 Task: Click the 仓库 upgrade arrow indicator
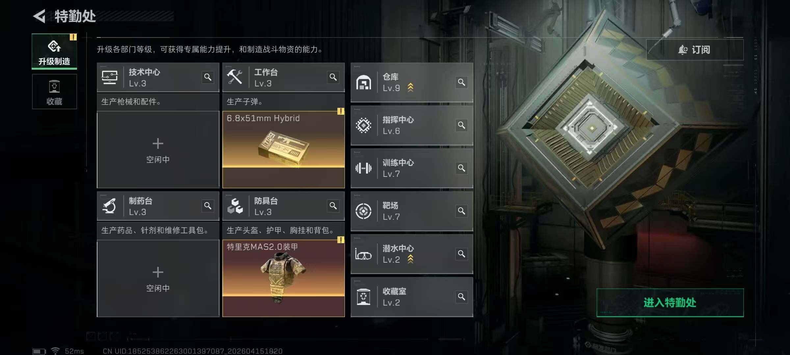click(x=410, y=87)
